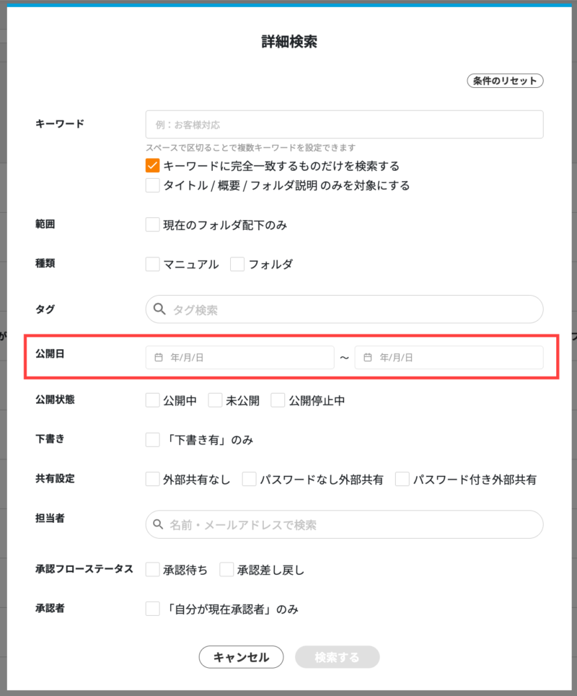Click the 条件のリセット button
Screen dimensions: 577x696
coord(505,81)
